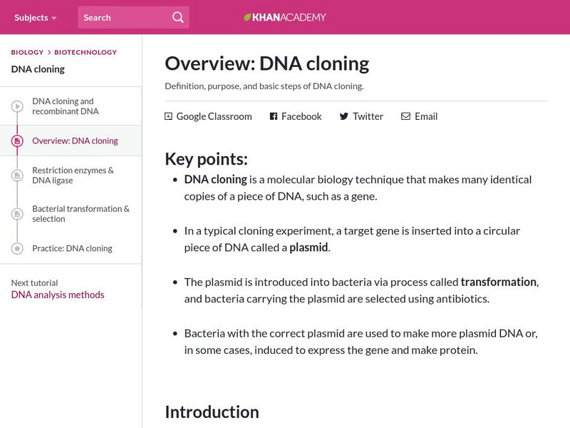Click the Email envelope icon
570x428 pixels.
click(405, 116)
